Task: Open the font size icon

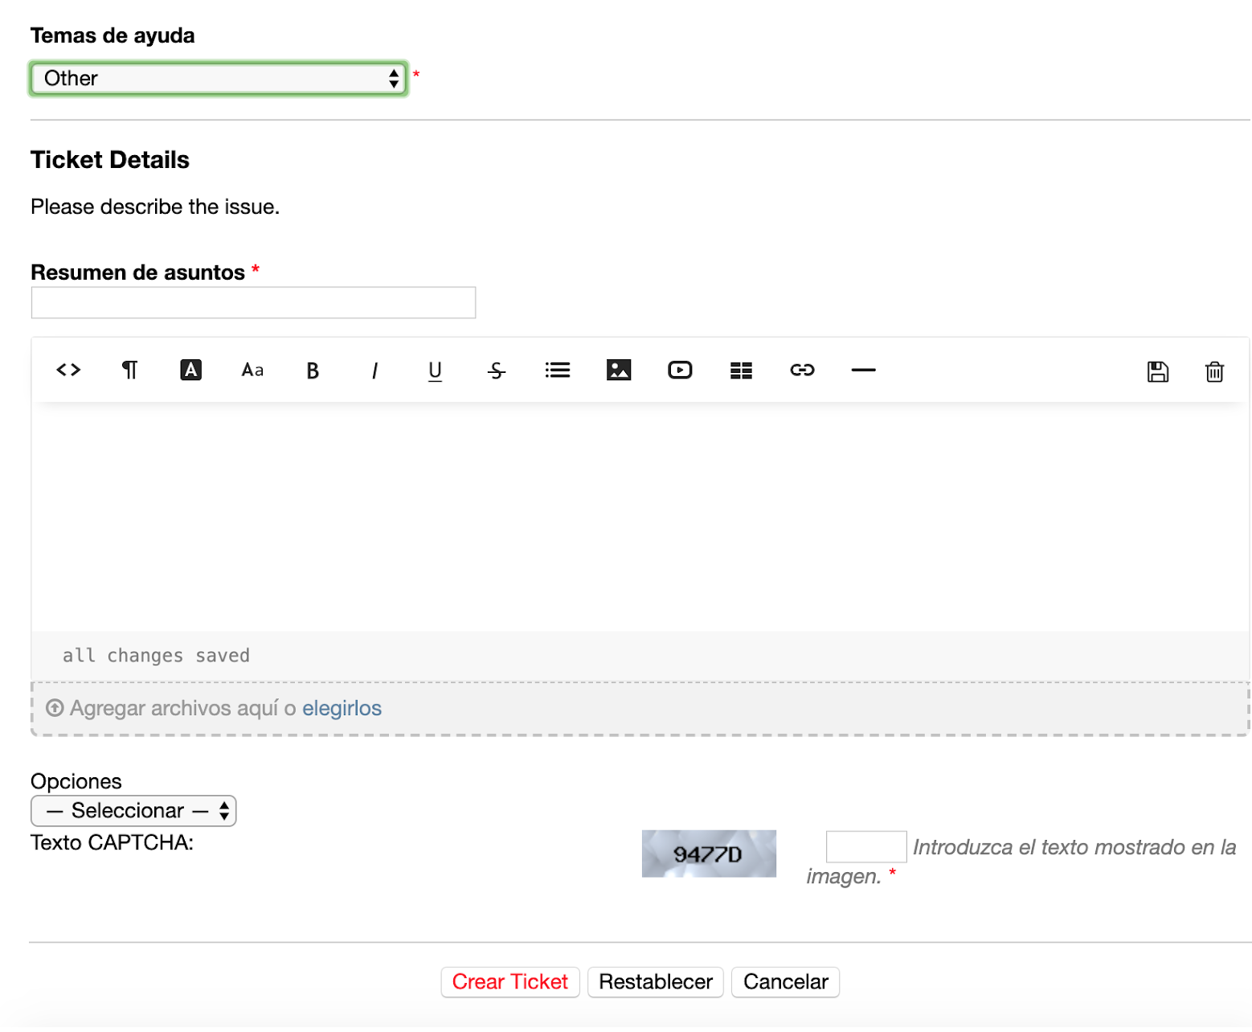Action: point(252,370)
